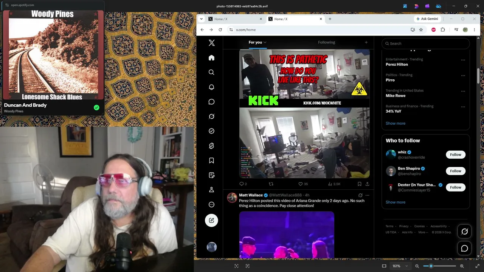Viewport: 484px width, 272px height.
Task: Toggle the green saved check in Spotify
Action: pos(96,108)
